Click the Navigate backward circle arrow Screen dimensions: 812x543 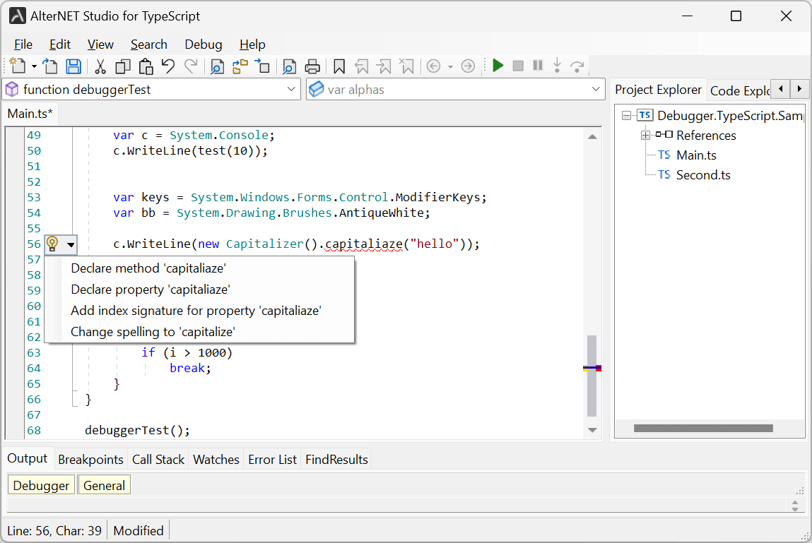click(x=433, y=66)
